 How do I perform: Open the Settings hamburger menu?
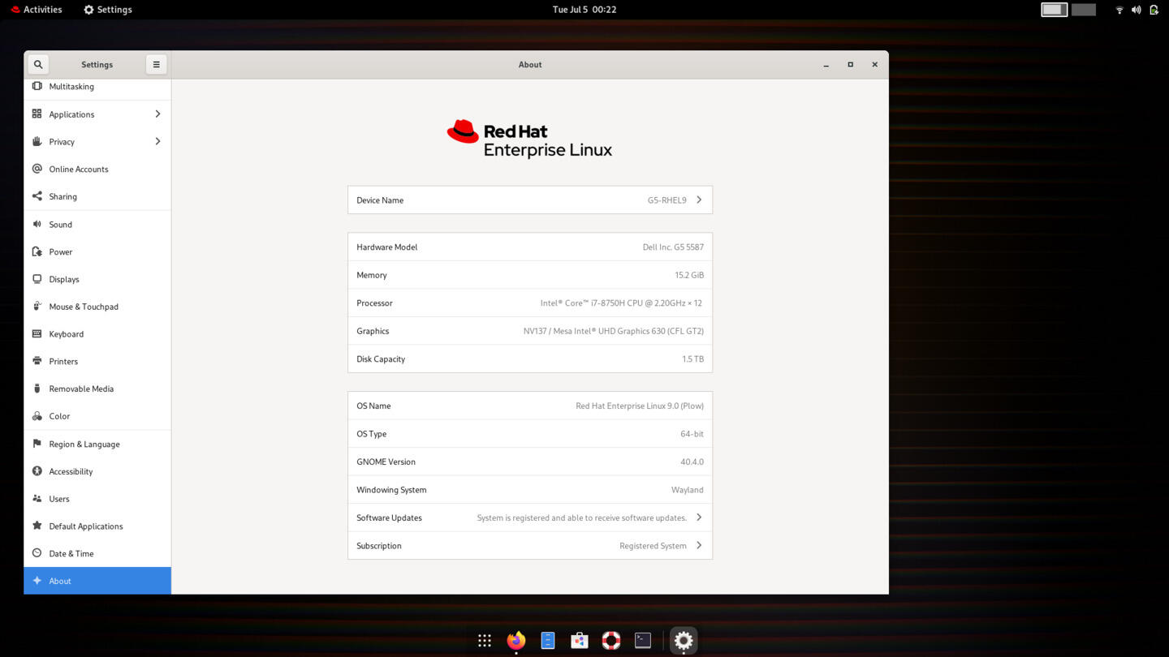(156, 64)
